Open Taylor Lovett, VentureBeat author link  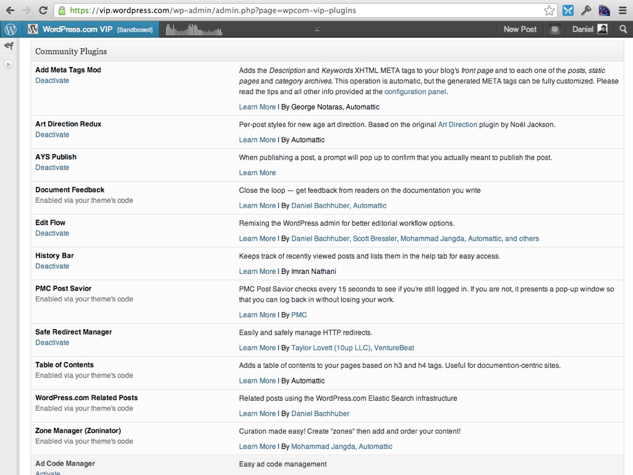352,348
